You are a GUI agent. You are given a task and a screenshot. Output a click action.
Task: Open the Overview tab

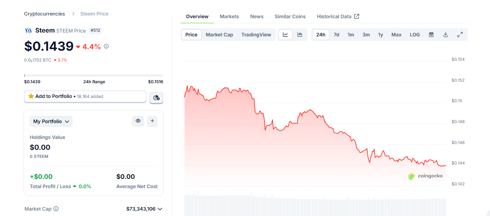197,16
